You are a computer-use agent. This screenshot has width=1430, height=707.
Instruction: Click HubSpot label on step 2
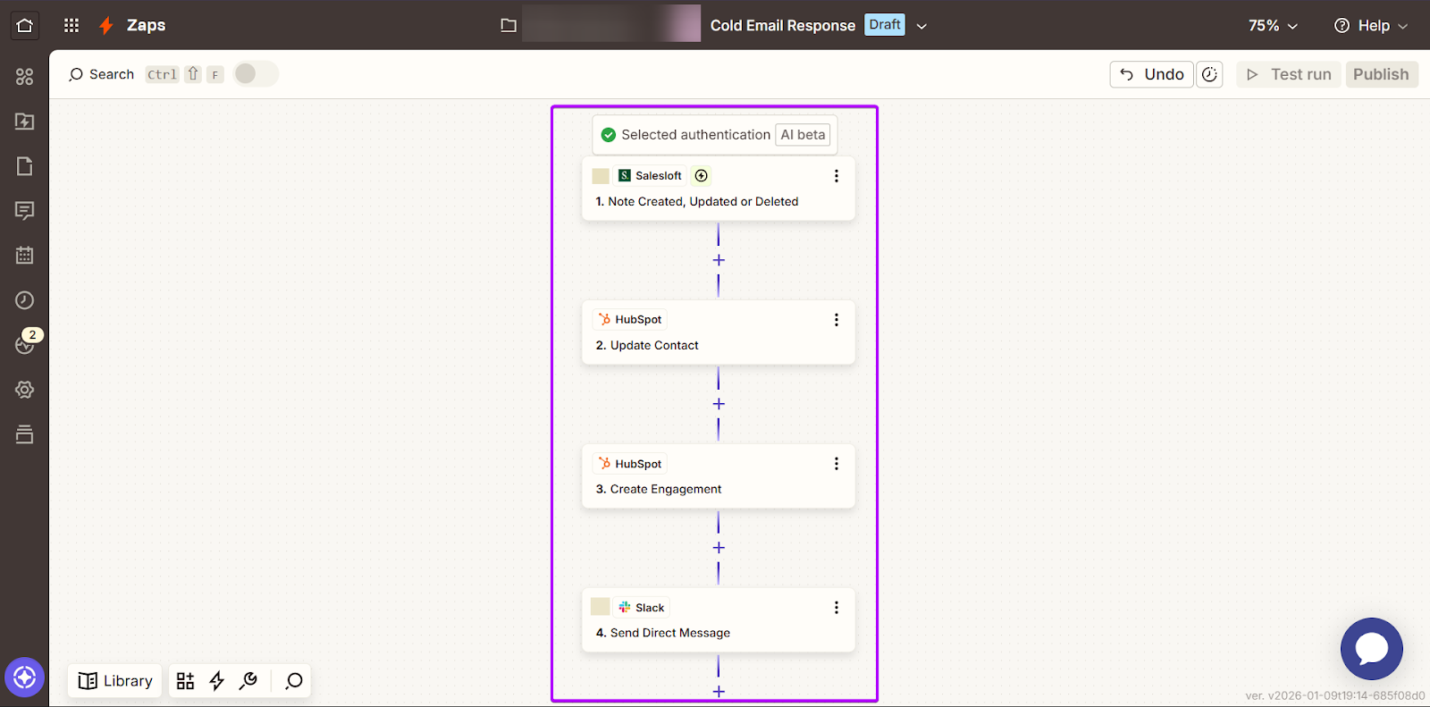(630, 320)
